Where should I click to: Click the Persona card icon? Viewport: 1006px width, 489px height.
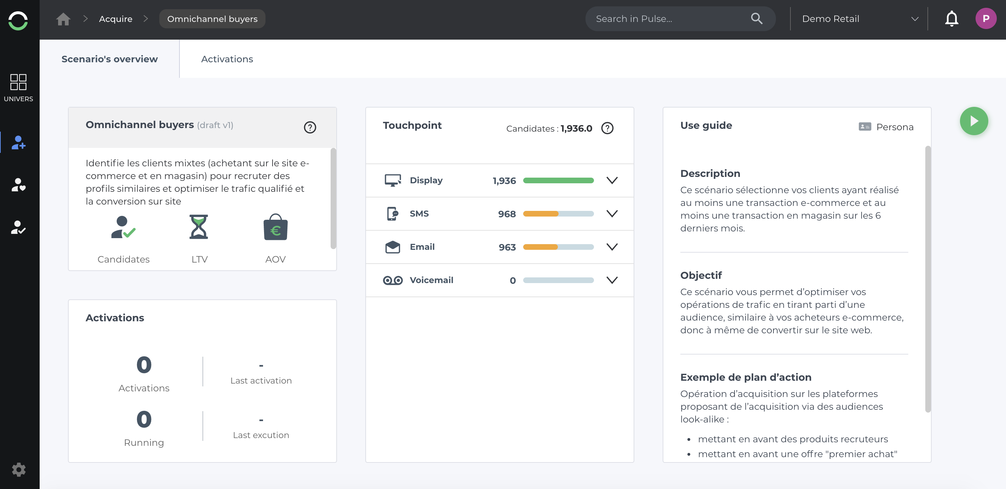click(865, 127)
